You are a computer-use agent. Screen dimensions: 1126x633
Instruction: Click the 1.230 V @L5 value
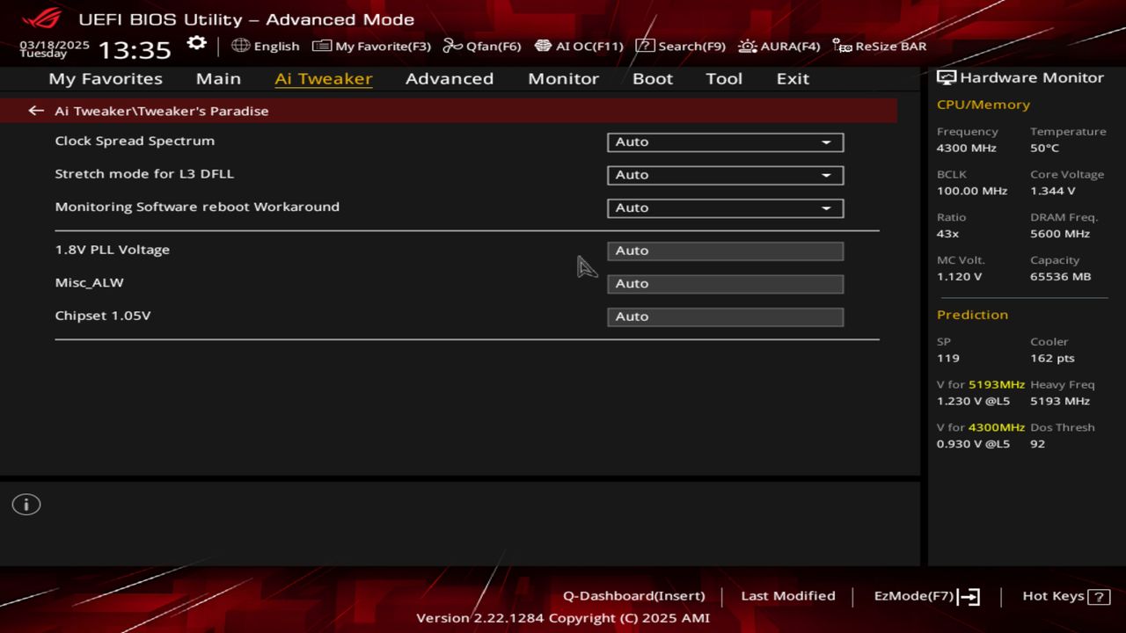tap(974, 402)
